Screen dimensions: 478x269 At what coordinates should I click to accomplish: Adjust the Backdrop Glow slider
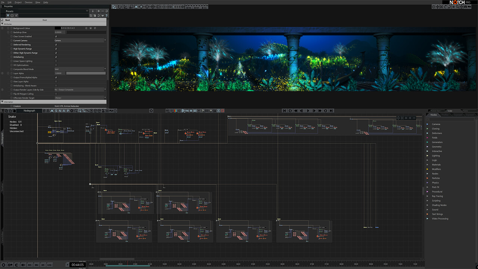(86, 32)
